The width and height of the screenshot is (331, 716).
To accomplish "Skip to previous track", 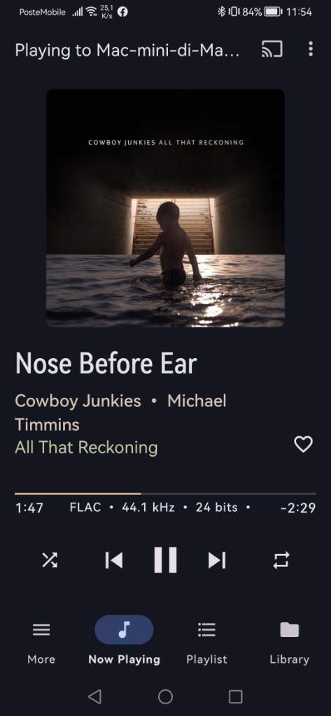I will (114, 560).
